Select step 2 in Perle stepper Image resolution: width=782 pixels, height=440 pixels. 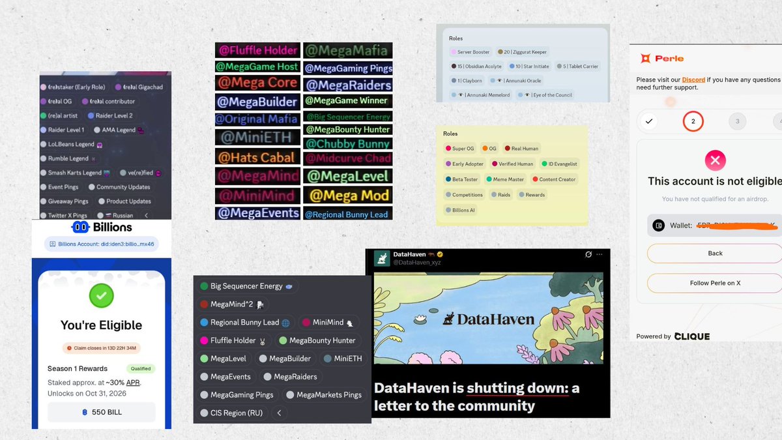click(x=693, y=121)
